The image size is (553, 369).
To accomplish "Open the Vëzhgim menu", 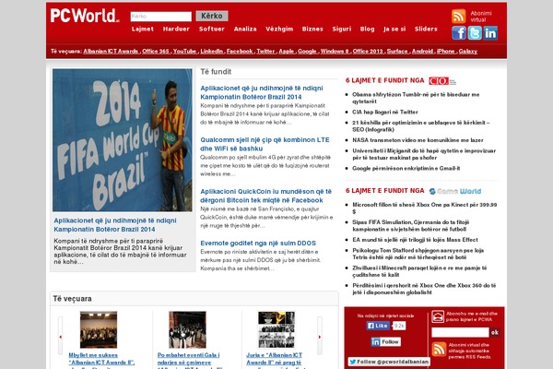I will (x=279, y=29).
